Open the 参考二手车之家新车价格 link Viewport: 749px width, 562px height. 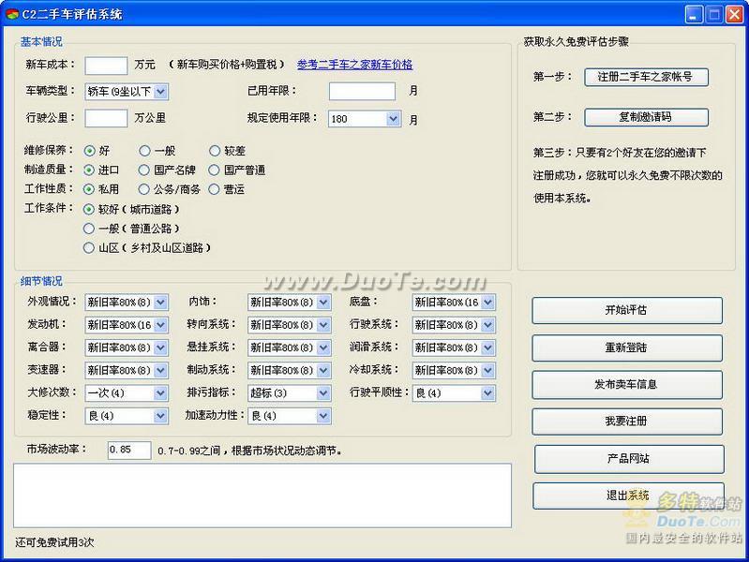[x=354, y=65]
